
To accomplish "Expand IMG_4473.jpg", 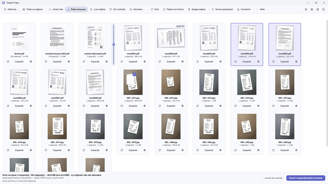I will tap(209, 106).
